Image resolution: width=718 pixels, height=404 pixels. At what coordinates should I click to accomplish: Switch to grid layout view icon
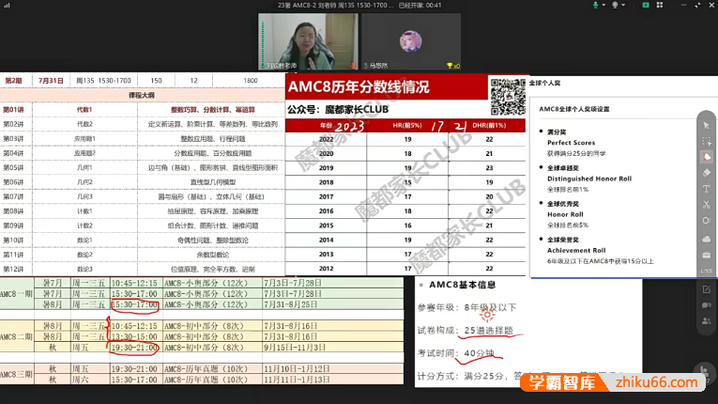pos(660,5)
